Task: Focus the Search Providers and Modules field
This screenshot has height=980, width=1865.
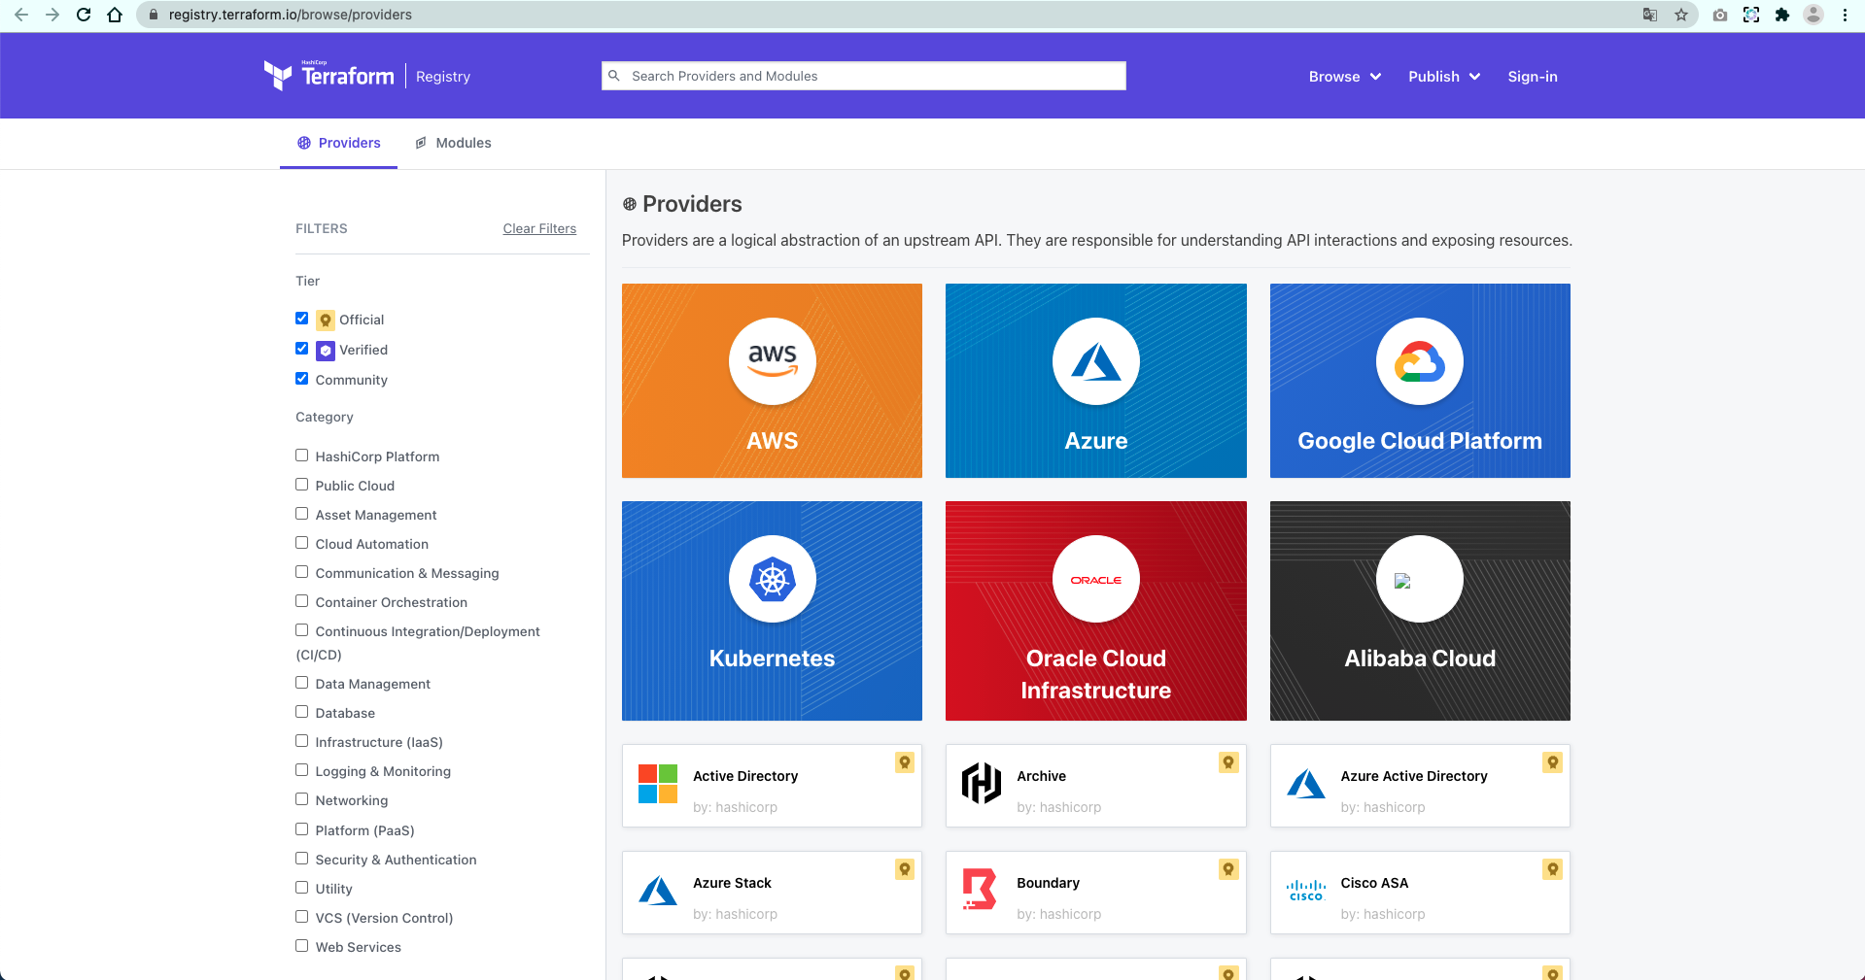Action: point(864,76)
